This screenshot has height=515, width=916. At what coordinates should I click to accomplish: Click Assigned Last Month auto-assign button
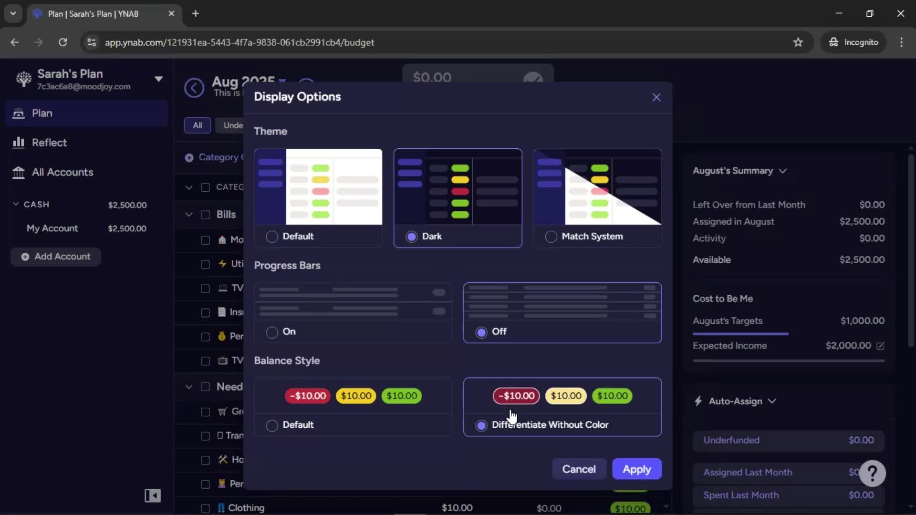pos(789,473)
